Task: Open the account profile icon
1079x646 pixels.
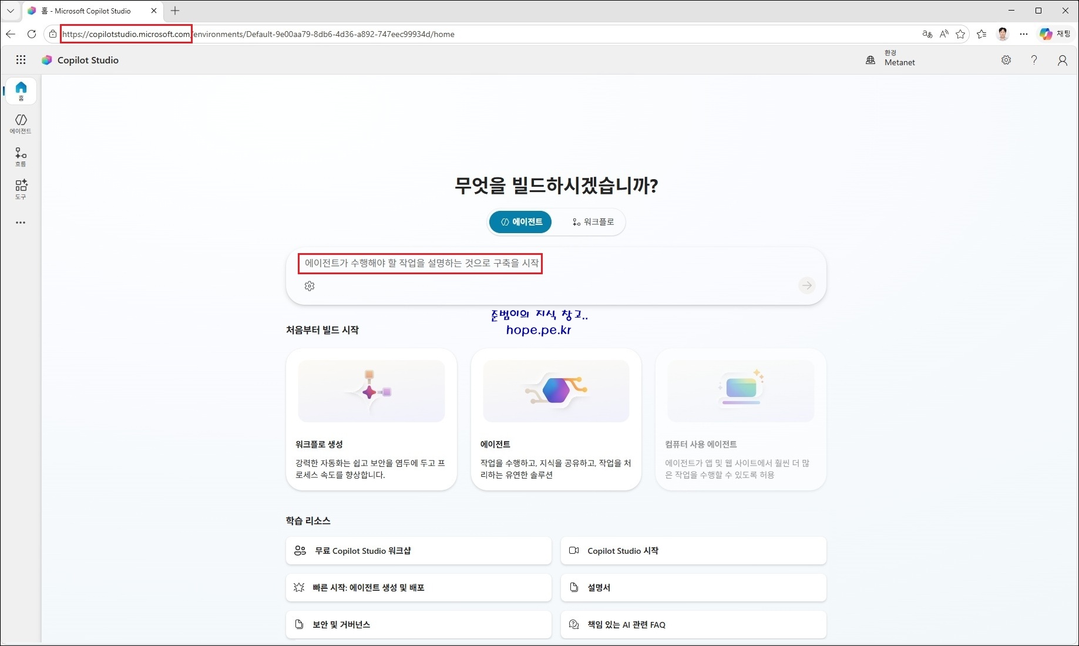Action: 1063,60
